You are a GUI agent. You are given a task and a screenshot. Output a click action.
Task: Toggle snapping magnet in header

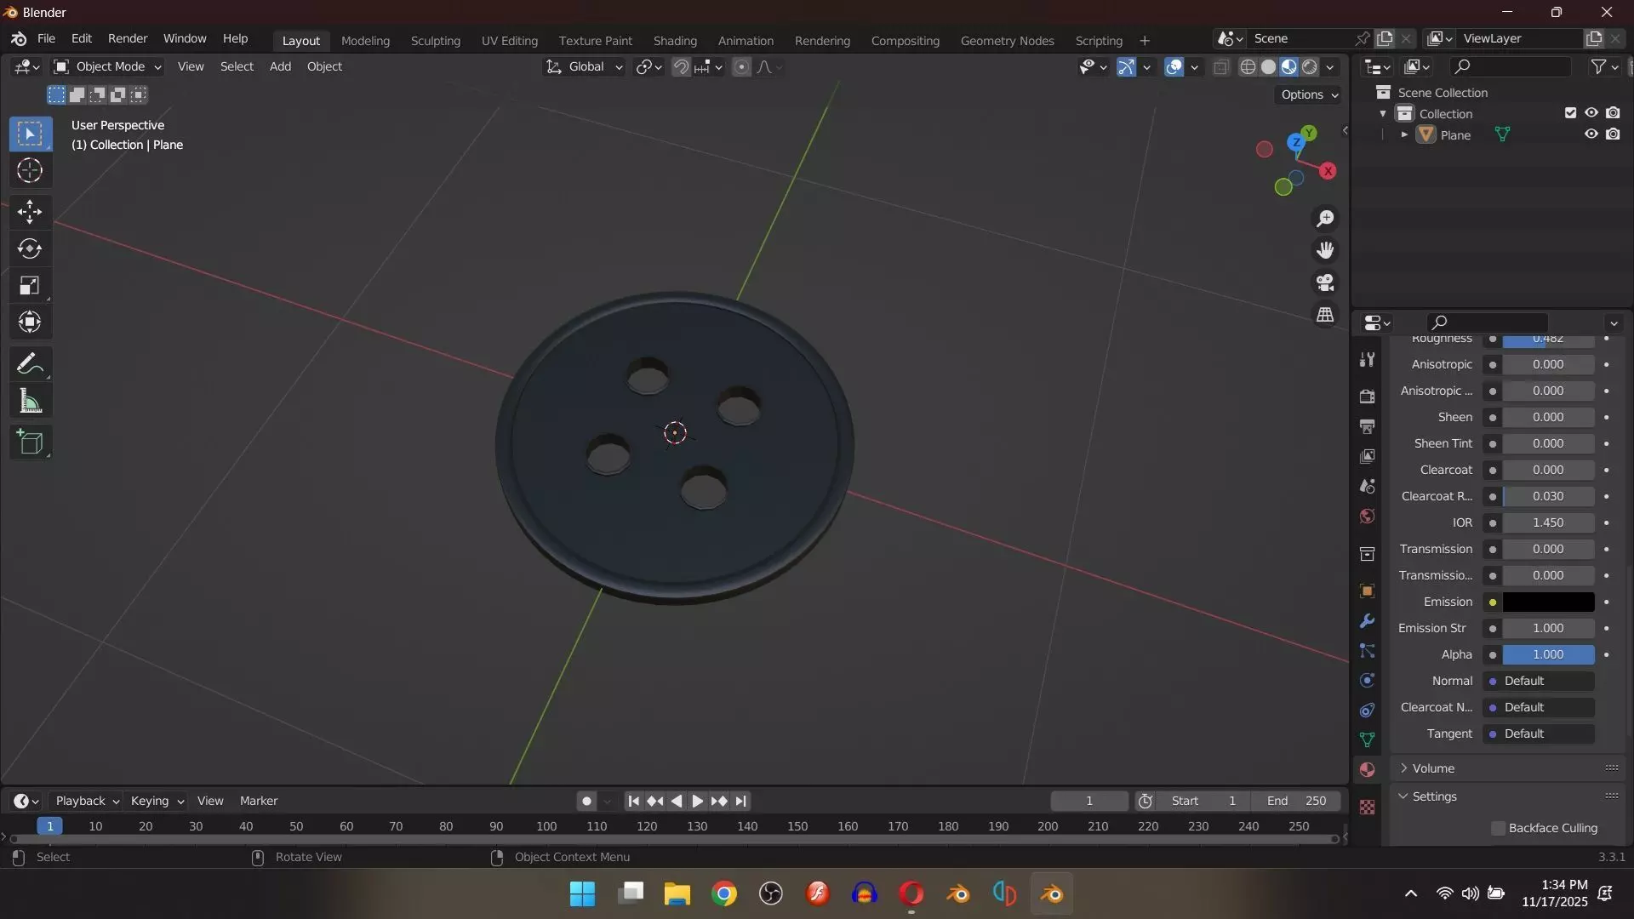[681, 66]
